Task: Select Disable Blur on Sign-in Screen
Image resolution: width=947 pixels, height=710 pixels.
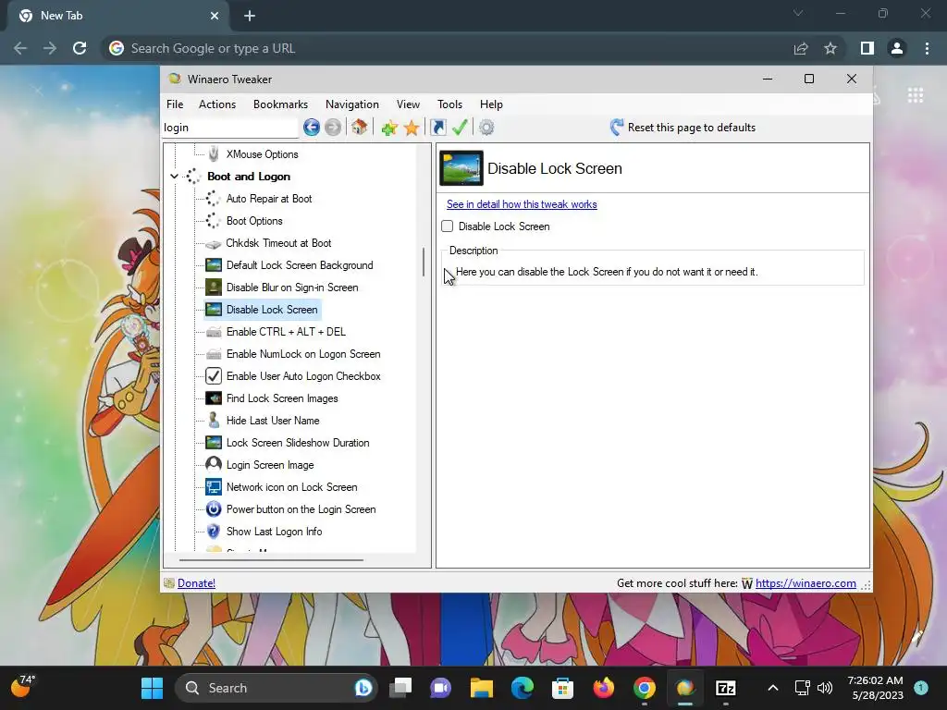Action: coord(292,288)
